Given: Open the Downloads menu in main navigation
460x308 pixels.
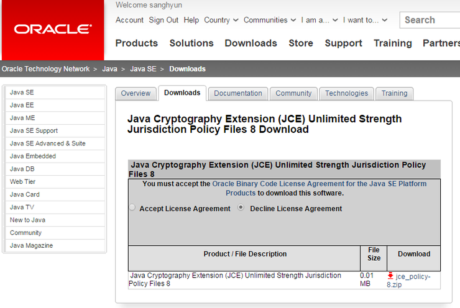Looking at the screenshot, I should click(251, 43).
